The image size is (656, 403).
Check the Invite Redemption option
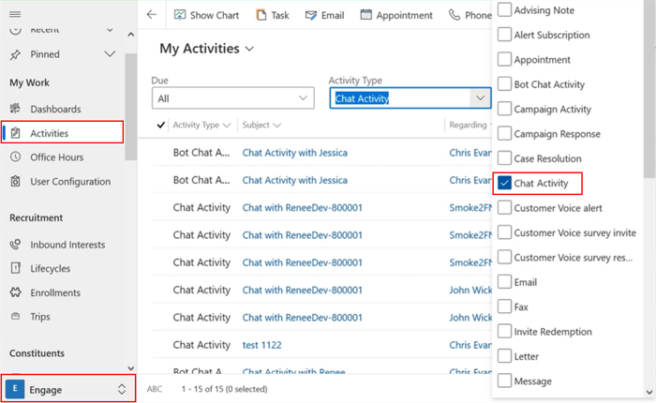click(504, 331)
